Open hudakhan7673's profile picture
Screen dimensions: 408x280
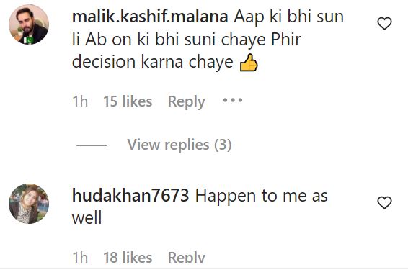pyautogui.click(x=29, y=204)
